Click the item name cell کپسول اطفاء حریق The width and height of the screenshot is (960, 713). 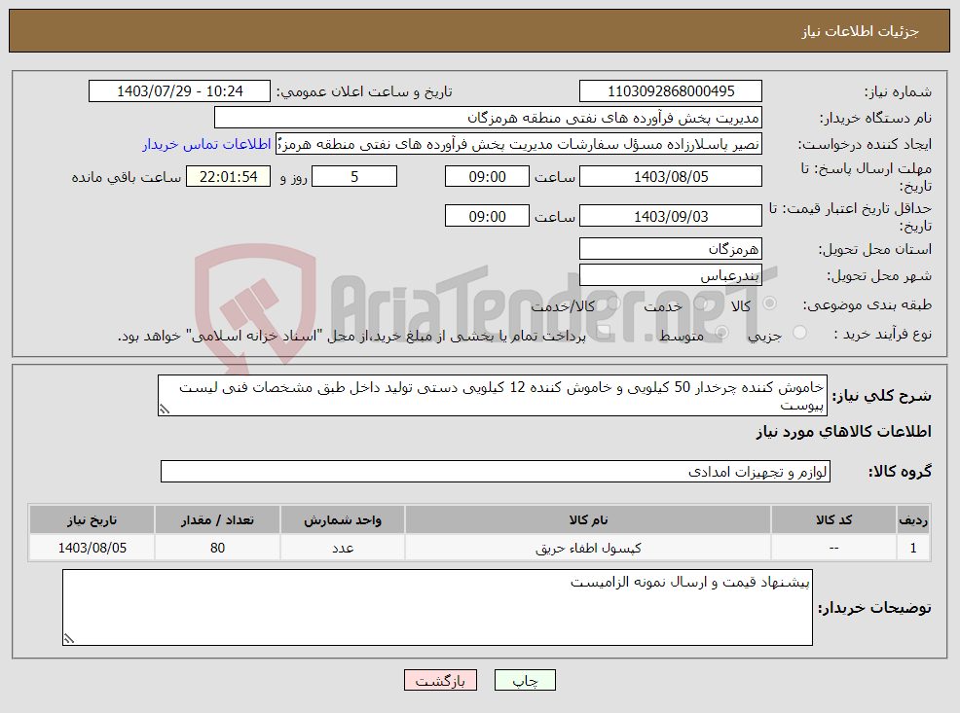588,548
